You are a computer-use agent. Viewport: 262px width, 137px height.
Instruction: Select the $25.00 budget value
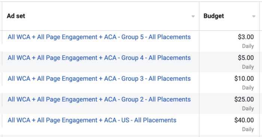244,100
